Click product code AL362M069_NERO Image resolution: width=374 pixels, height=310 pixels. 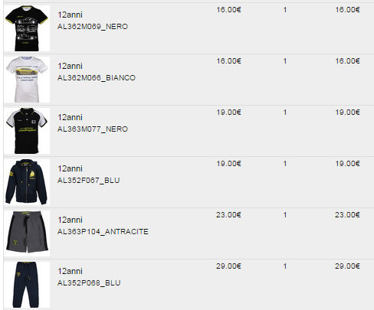pos(93,27)
